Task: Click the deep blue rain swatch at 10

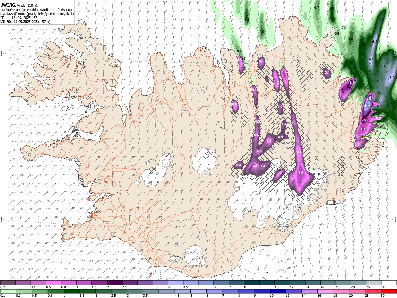Action: (x=278, y=291)
